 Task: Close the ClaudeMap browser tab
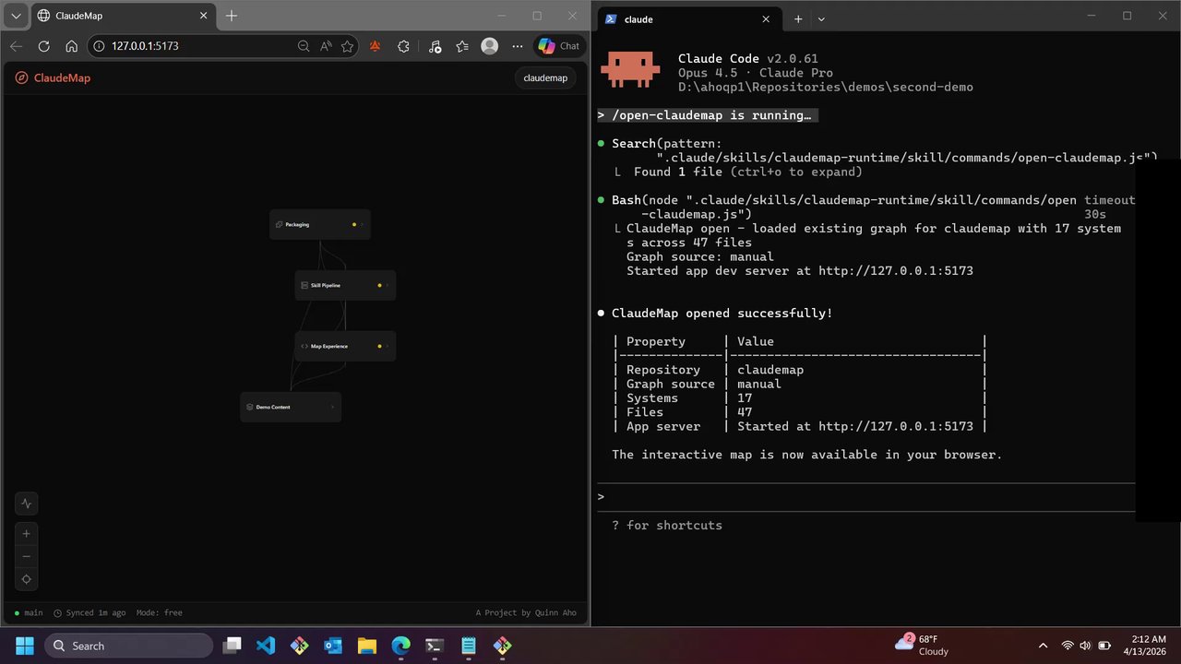(204, 16)
